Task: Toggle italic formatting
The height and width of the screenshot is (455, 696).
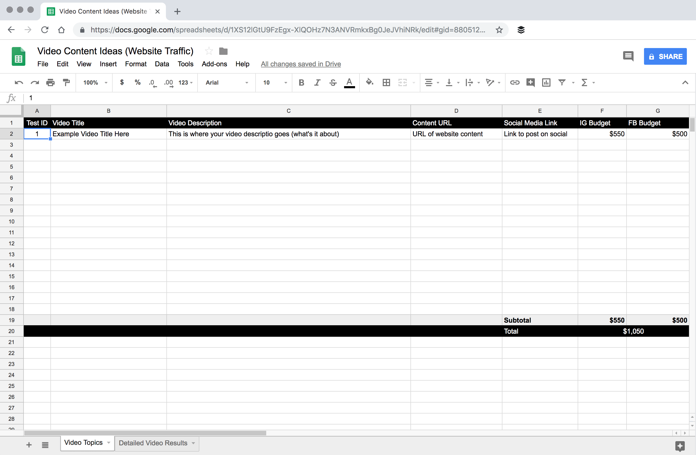Action: pos(317,82)
